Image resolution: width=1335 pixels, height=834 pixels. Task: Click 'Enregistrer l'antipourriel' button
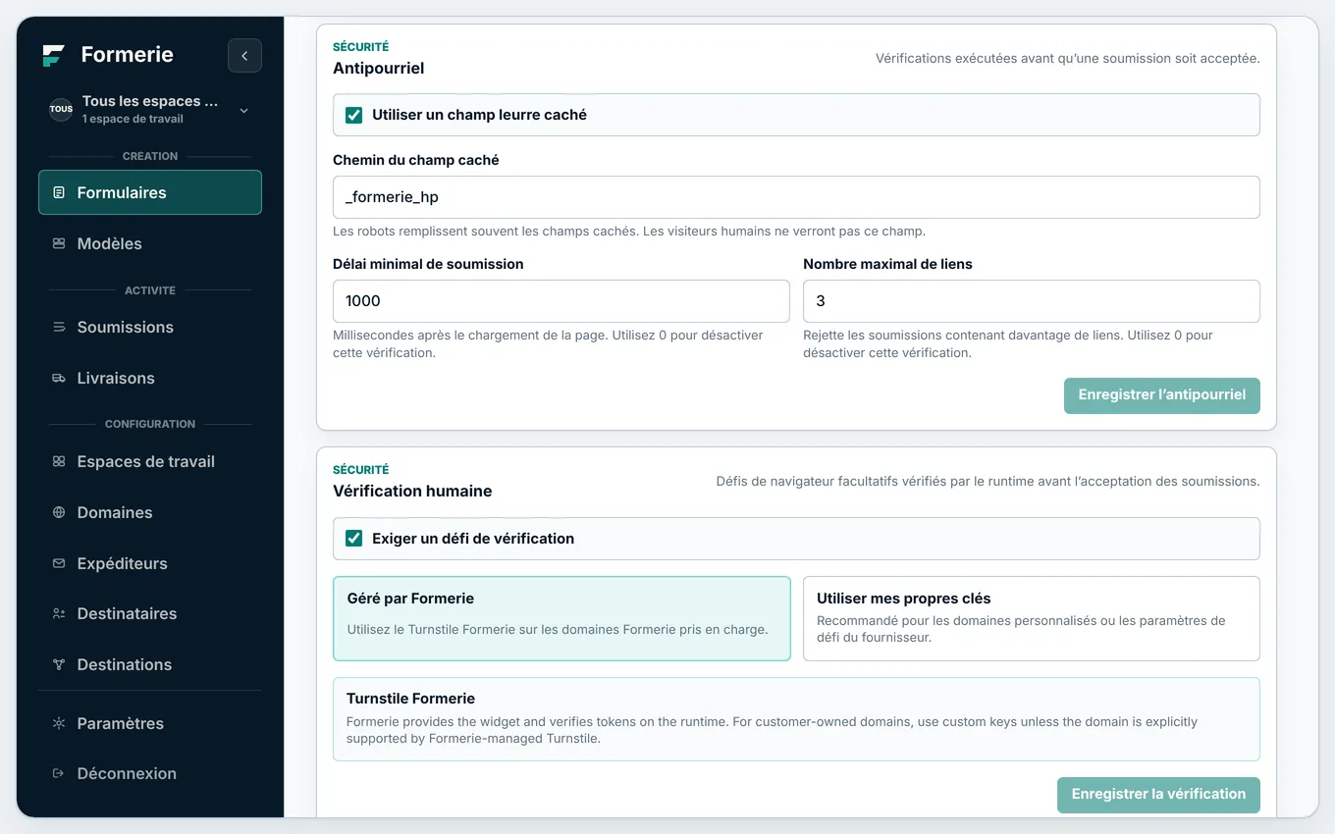pos(1162,395)
